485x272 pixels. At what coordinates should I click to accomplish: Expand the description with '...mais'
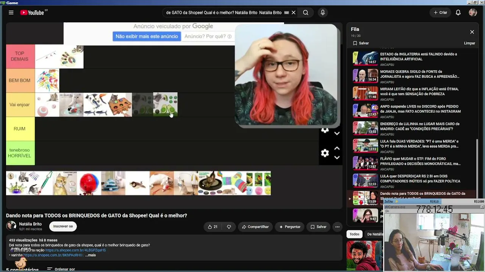91,255
